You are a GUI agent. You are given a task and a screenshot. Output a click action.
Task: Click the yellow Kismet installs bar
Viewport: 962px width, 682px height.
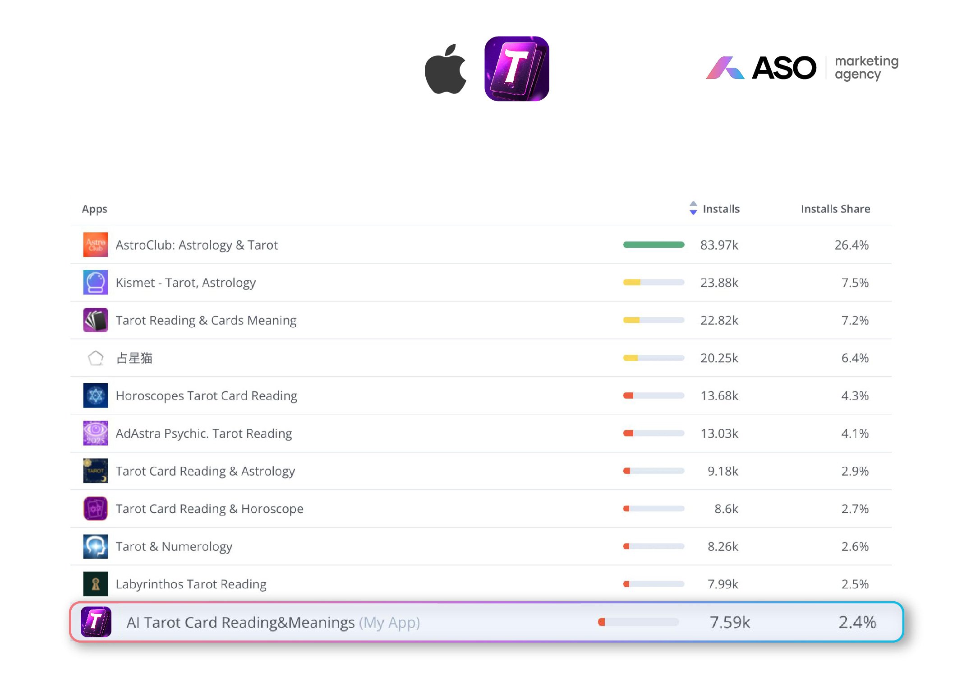click(654, 283)
